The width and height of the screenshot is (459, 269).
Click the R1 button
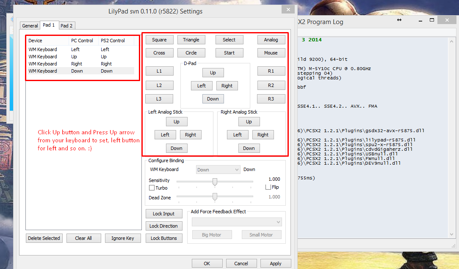[x=271, y=71]
